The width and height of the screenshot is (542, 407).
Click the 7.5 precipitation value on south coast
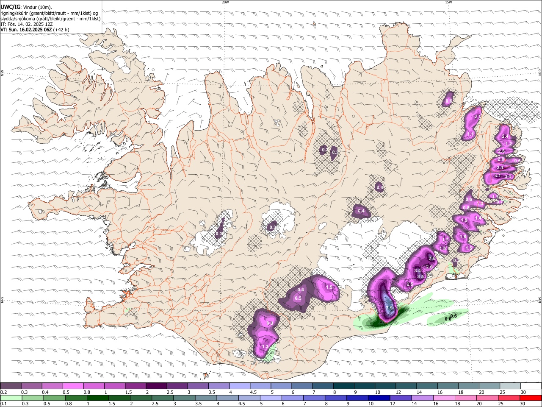click(390, 307)
